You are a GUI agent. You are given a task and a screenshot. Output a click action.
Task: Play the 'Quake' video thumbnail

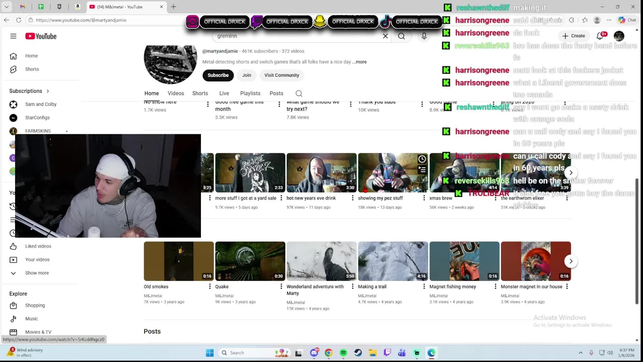tap(250, 261)
